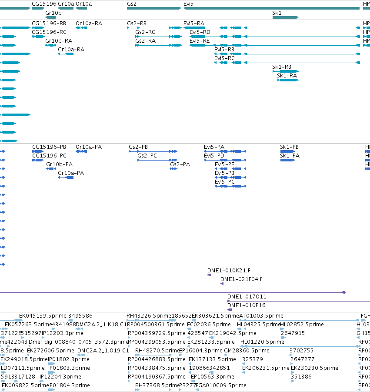Image resolution: width=370 pixels, height=392 pixels.
Task: Select the CG15196-RB transcript label
Action: pos(49,23)
